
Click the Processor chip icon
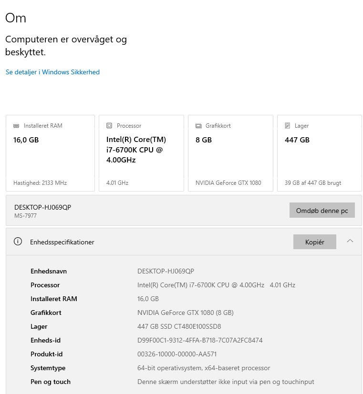click(109, 126)
